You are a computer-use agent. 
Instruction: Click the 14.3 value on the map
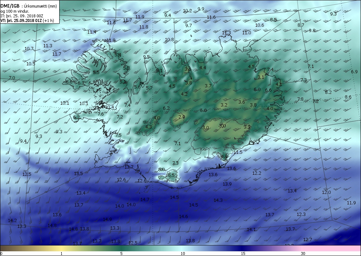(218, 200)
